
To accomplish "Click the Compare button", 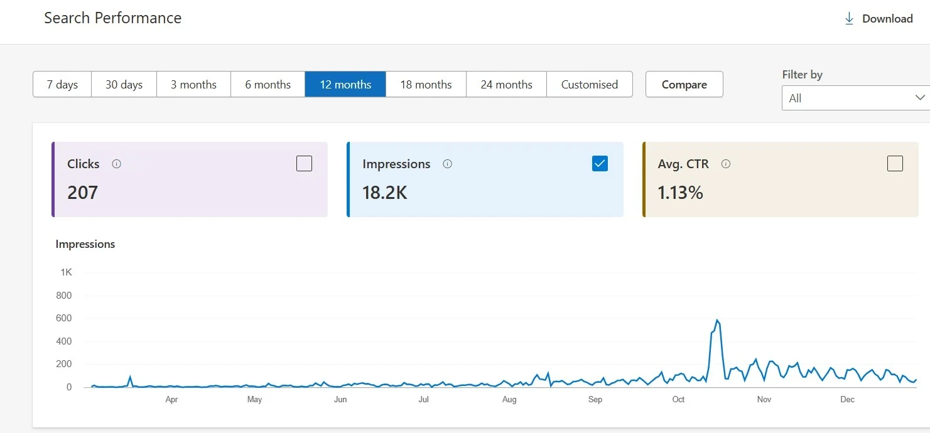I will tap(684, 84).
